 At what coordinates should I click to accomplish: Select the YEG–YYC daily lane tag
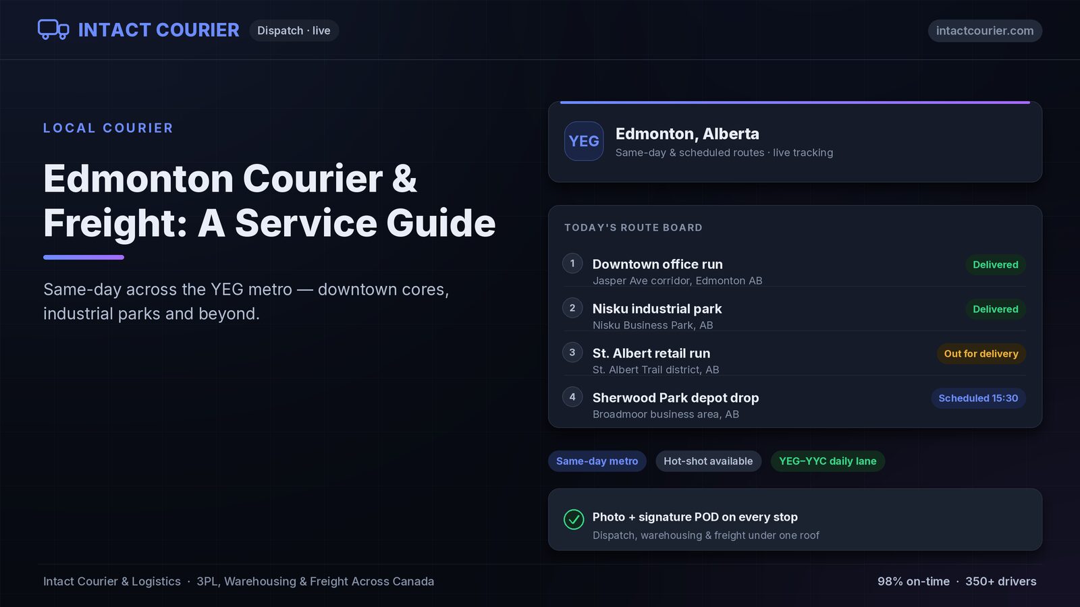point(828,461)
